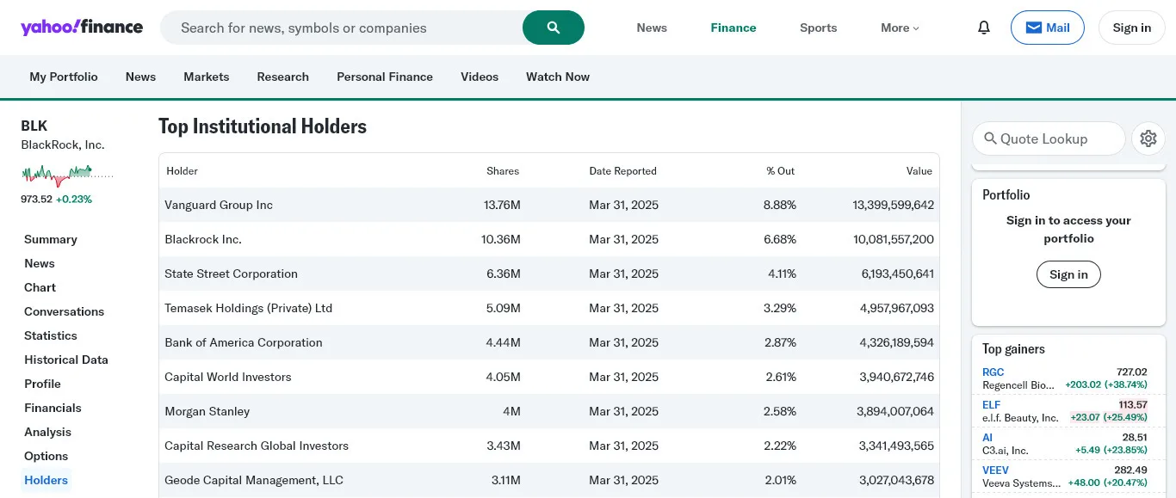
Task: Click the green search magnifier button
Action: pos(553,28)
